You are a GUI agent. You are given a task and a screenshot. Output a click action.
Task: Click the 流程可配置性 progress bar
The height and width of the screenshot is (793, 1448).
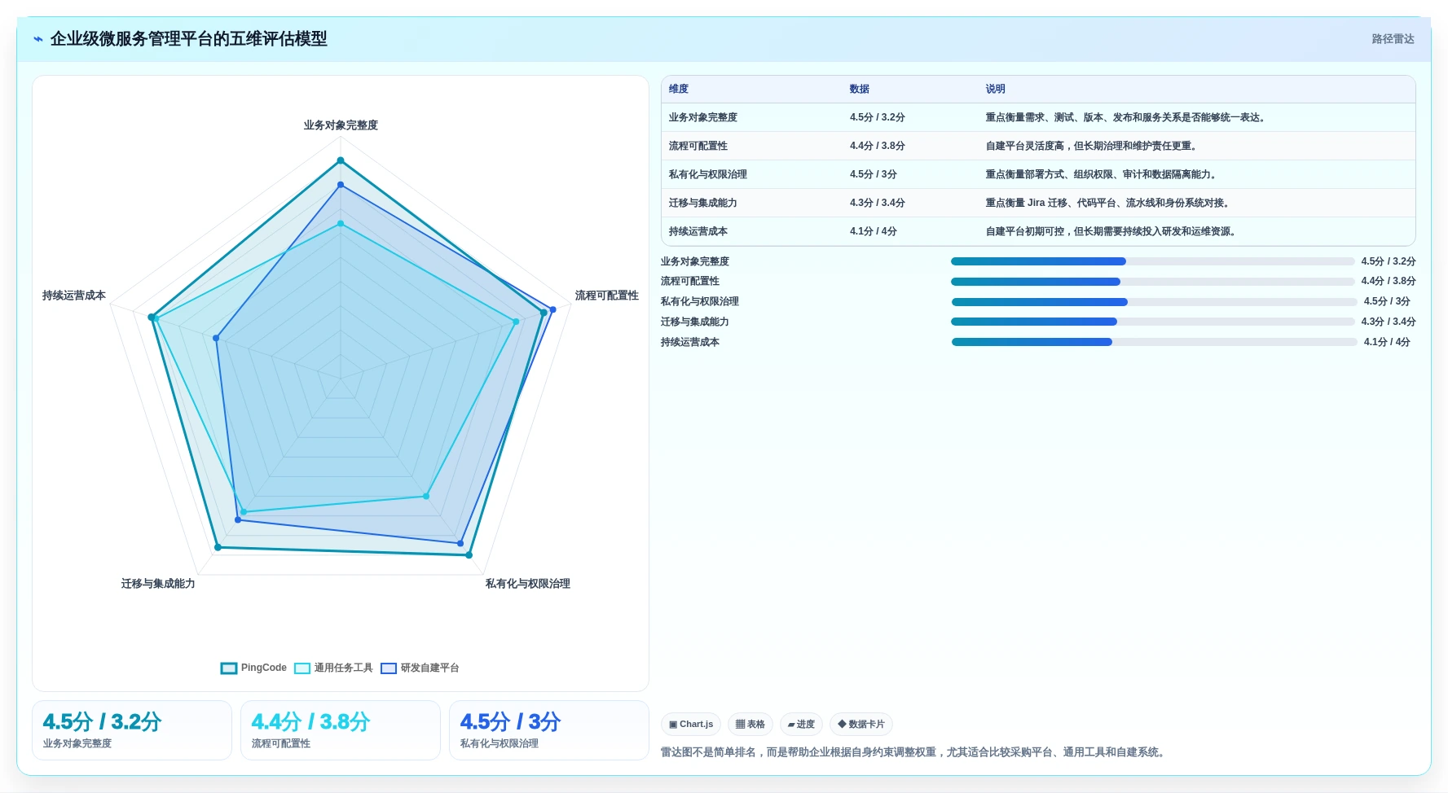tap(1152, 282)
